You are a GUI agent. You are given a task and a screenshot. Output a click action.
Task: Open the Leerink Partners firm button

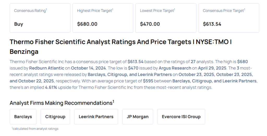click(x=96, y=117)
